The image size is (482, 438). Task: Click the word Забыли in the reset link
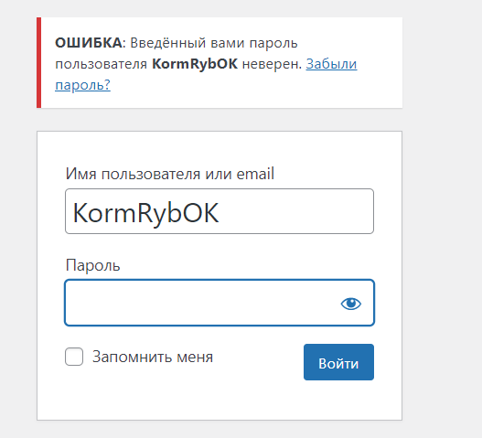click(331, 64)
